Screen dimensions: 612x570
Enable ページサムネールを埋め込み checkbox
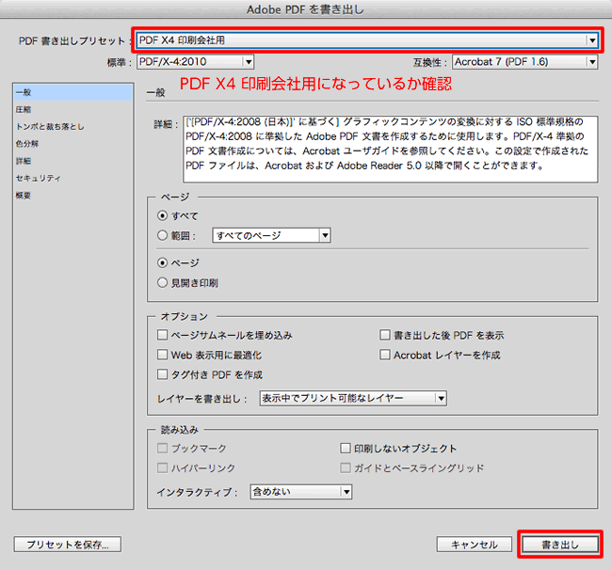click(162, 335)
